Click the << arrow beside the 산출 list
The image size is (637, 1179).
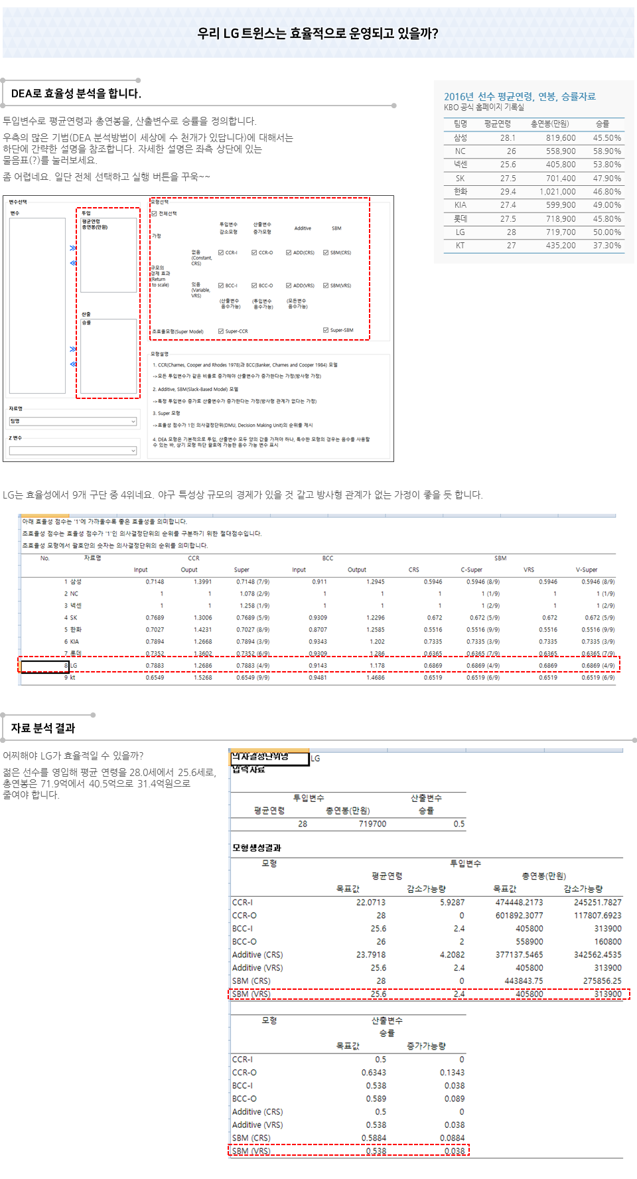click(73, 364)
